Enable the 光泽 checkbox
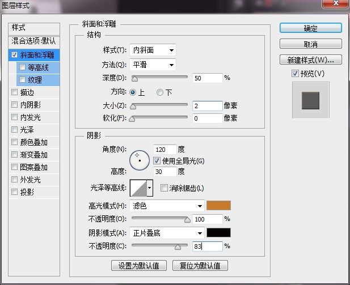Screen dimensions: 350x285 coord(15,130)
